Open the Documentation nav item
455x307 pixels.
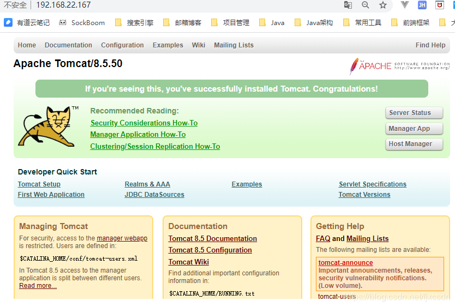click(68, 45)
